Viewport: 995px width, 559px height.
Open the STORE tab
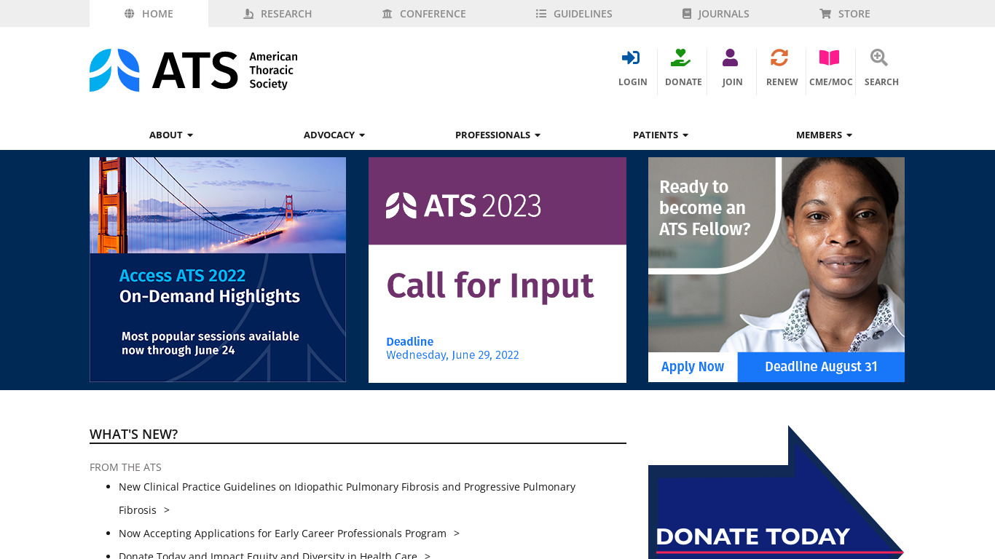coord(845,14)
